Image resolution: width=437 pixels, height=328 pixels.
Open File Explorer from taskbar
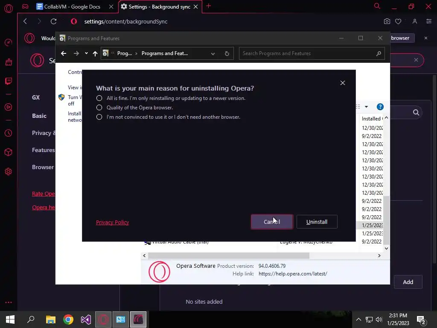pyautogui.click(x=51, y=319)
